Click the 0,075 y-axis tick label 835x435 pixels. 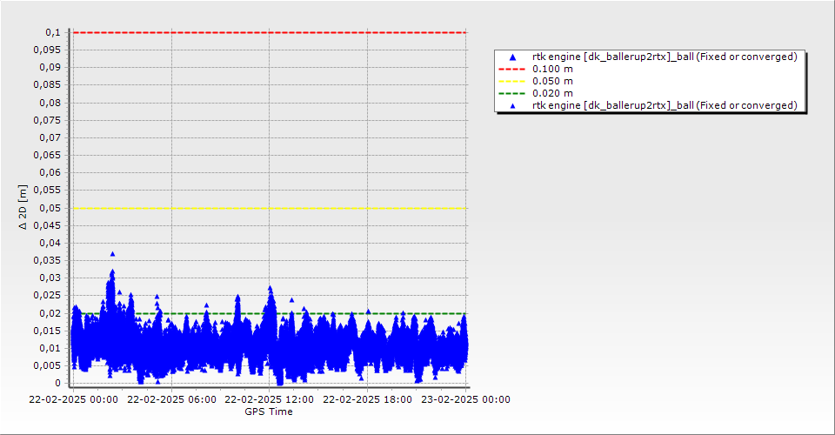(x=47, y=120)
